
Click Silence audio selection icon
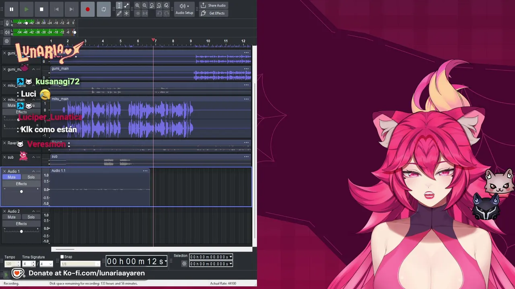click(x=145, y=13)
